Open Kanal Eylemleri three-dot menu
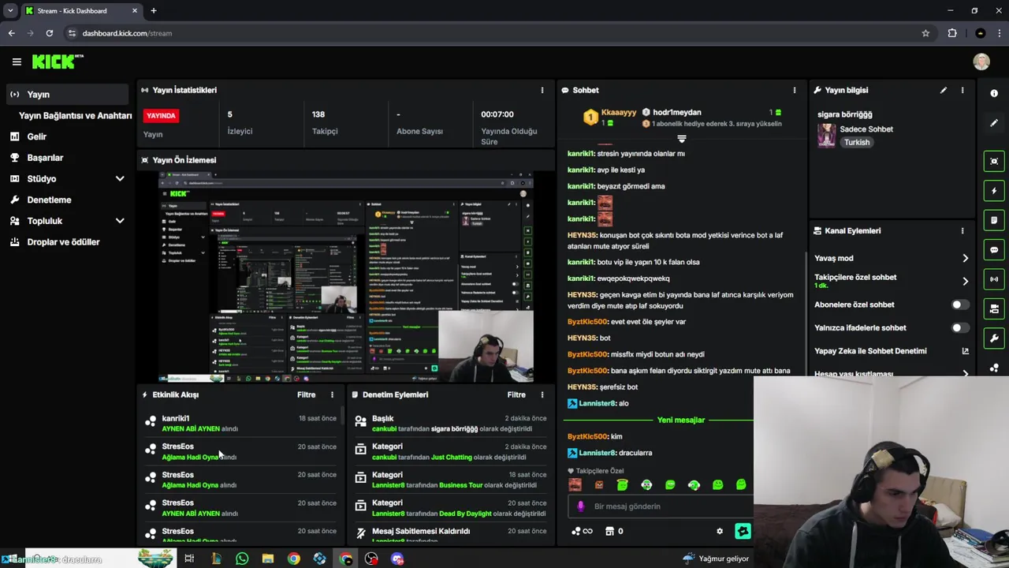The height and width of the screenshot is (568, 1009). tap(962, 230)
